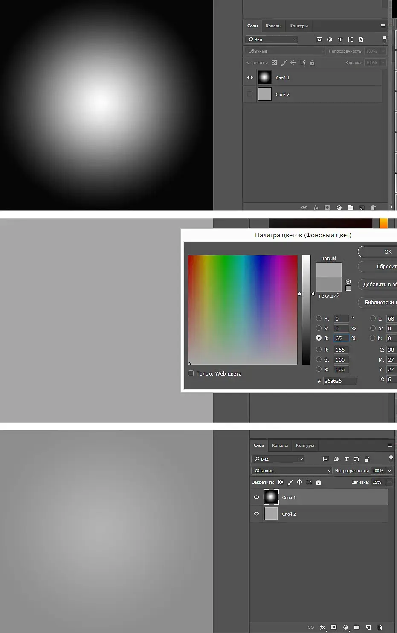Click the hex color field 'a6a6a6'
The image size is (397, 633).
click(340, 381)
